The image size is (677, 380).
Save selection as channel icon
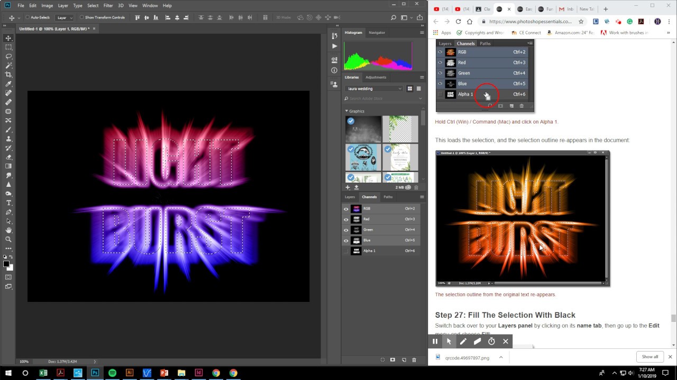coord(392,360)
